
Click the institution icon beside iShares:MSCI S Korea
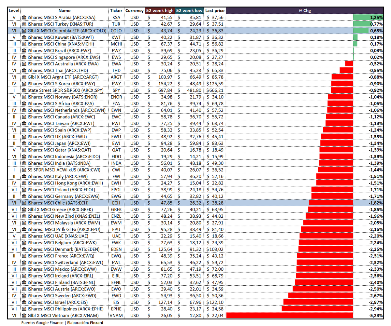point(24,83)
